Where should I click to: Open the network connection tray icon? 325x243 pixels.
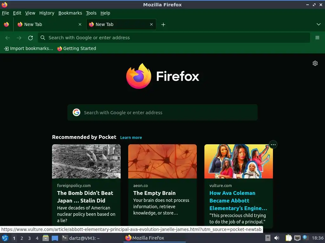click(297, 238)
